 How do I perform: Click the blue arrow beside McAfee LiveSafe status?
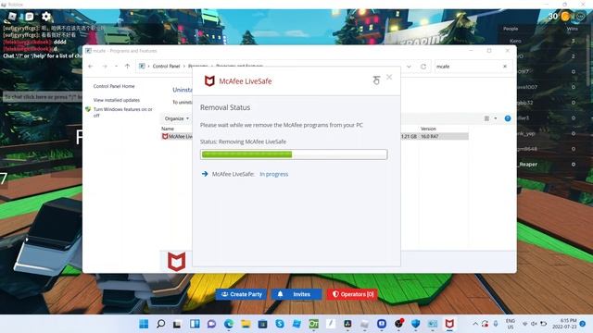click(x=205, y=174)
